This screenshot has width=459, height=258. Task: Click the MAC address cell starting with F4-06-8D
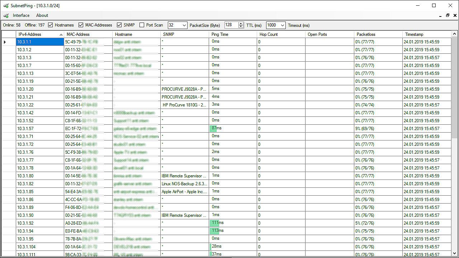(88, 207)
